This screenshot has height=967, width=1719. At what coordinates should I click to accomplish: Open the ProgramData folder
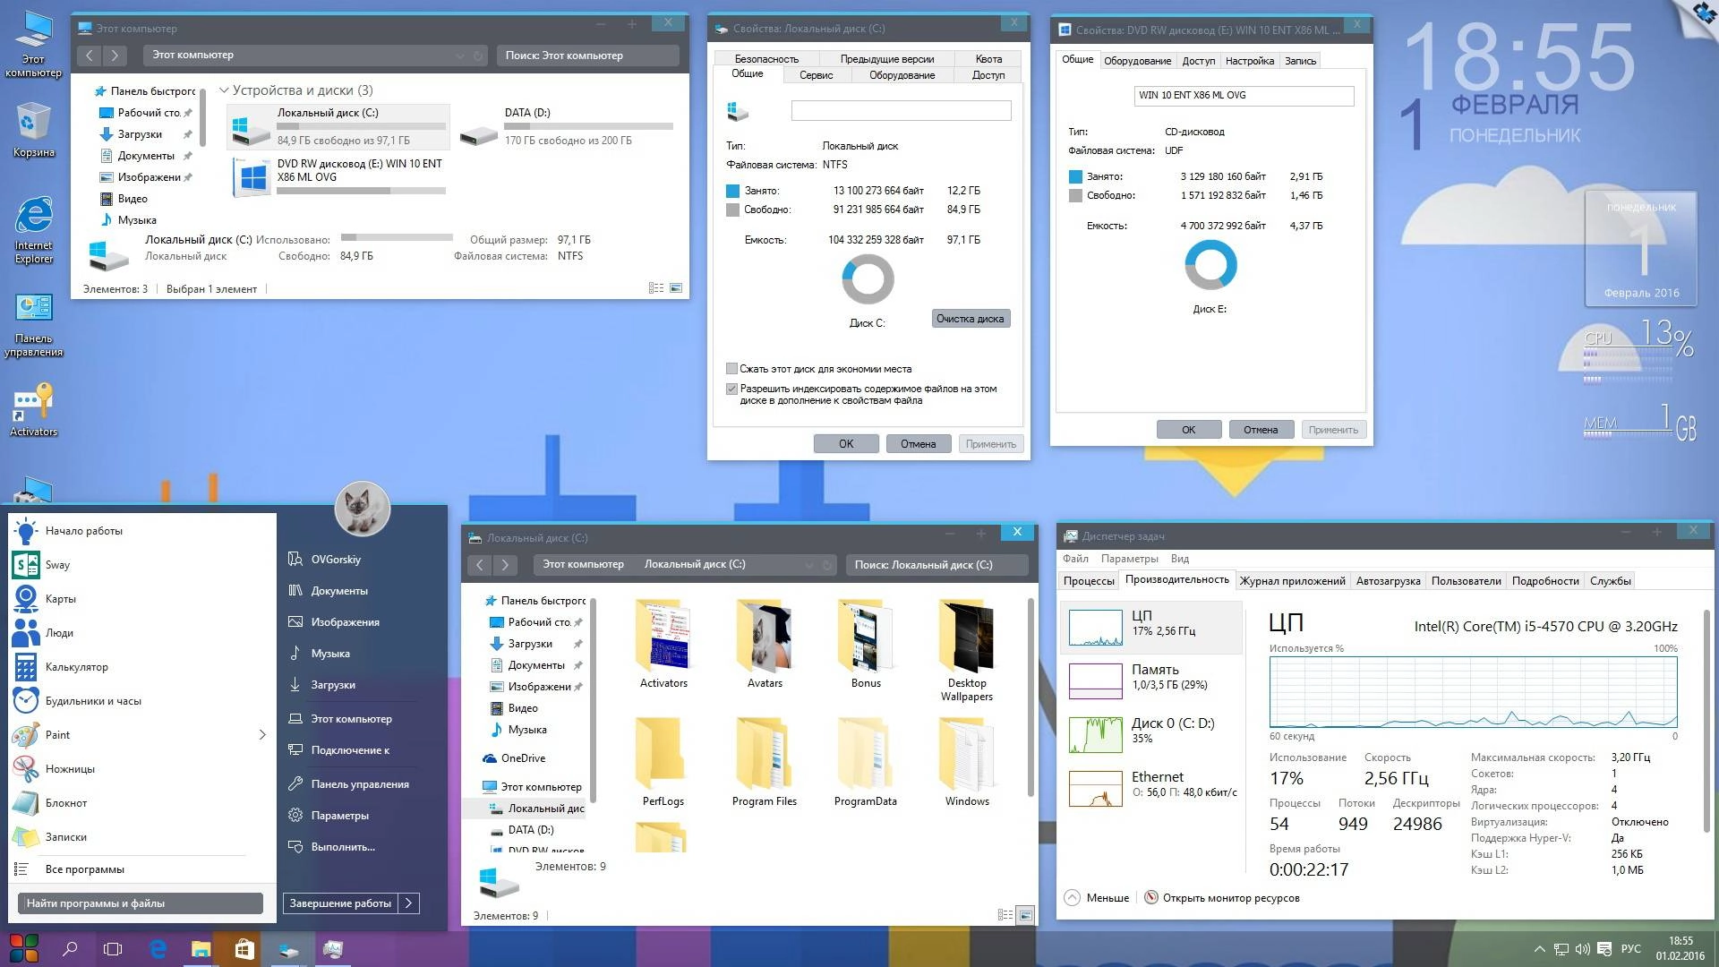[x=866, y=762]
